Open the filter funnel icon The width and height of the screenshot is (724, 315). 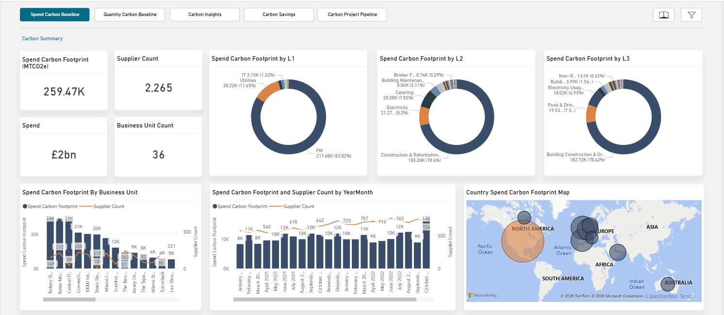click(x=691, y=15)
